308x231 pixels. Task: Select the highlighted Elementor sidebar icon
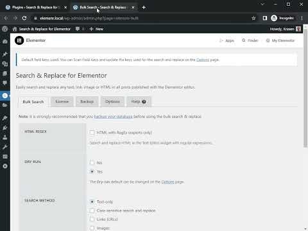tap(5, 96)
